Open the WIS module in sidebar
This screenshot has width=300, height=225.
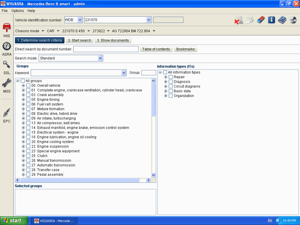(6, 29)
